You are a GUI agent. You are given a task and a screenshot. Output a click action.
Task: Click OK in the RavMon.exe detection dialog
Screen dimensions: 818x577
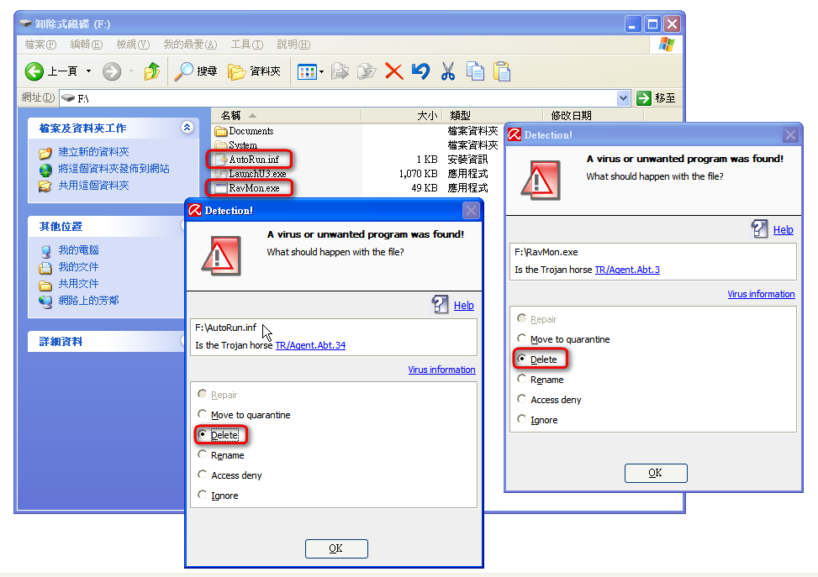point(656,473)
